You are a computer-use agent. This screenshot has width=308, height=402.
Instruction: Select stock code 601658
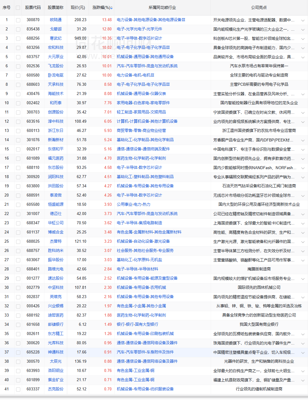(x=33, y=324)
